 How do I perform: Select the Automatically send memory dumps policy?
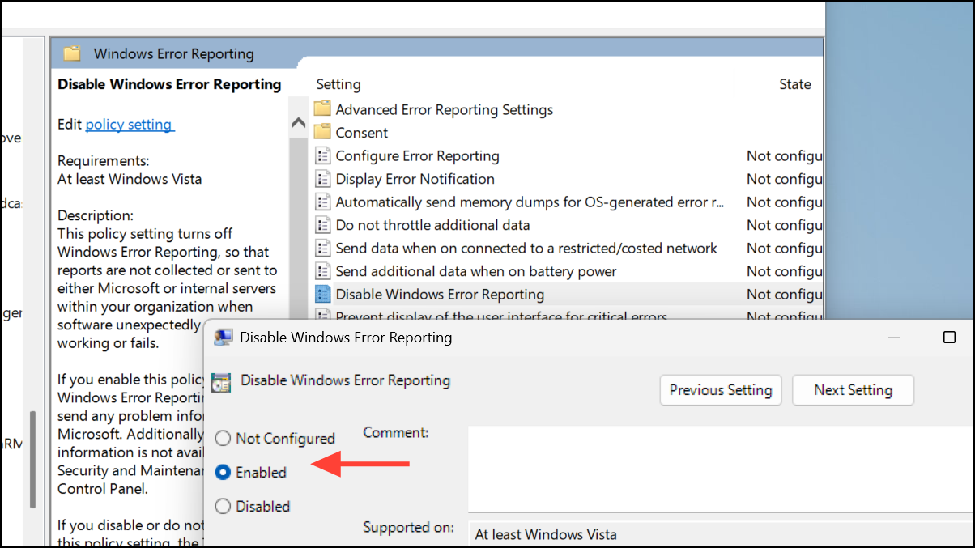click(530, 202)
